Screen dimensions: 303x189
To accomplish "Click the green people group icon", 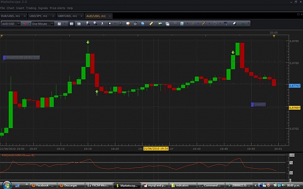I will [243, 24].
